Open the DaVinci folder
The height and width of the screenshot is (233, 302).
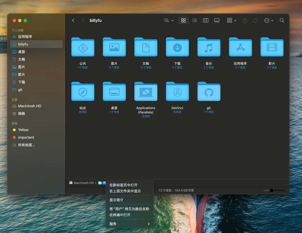tap(177, 91)
